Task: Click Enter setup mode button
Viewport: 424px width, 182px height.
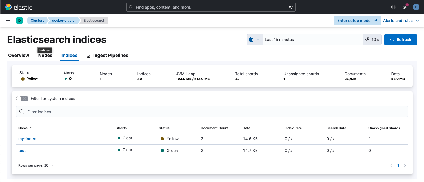Action: 357,21
